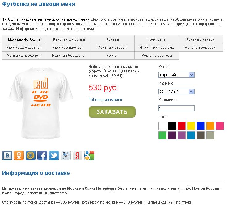Image resolution: width=227 pixels, height=207 pixels.
Task: Share via the LiveJournal pencil icon
Action: (x=66, y=155)
